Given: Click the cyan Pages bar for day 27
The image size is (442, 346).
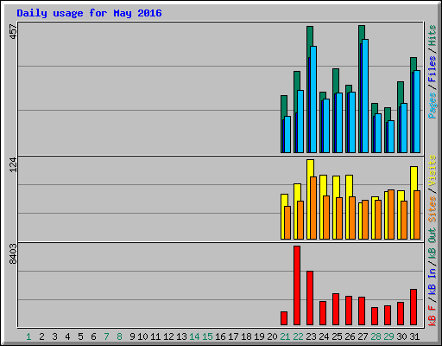Looking at the screenshot, I should 365,96.
